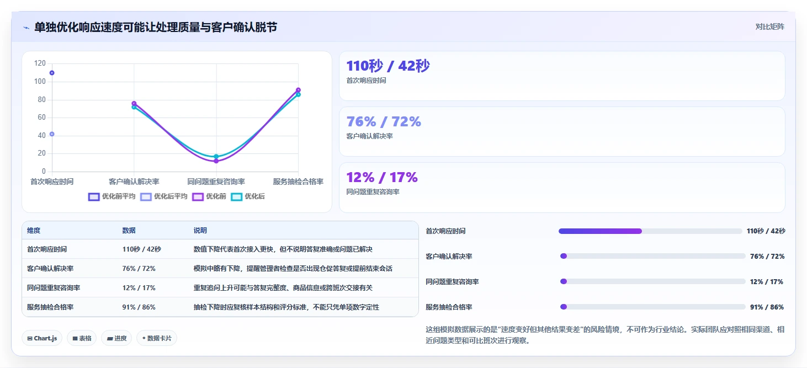The height and width of the screenshot is (368, 807).
Task: Click the title 单独优化响应速度可能让处理质量与客户确认脱节
Action: pos(156,28)
